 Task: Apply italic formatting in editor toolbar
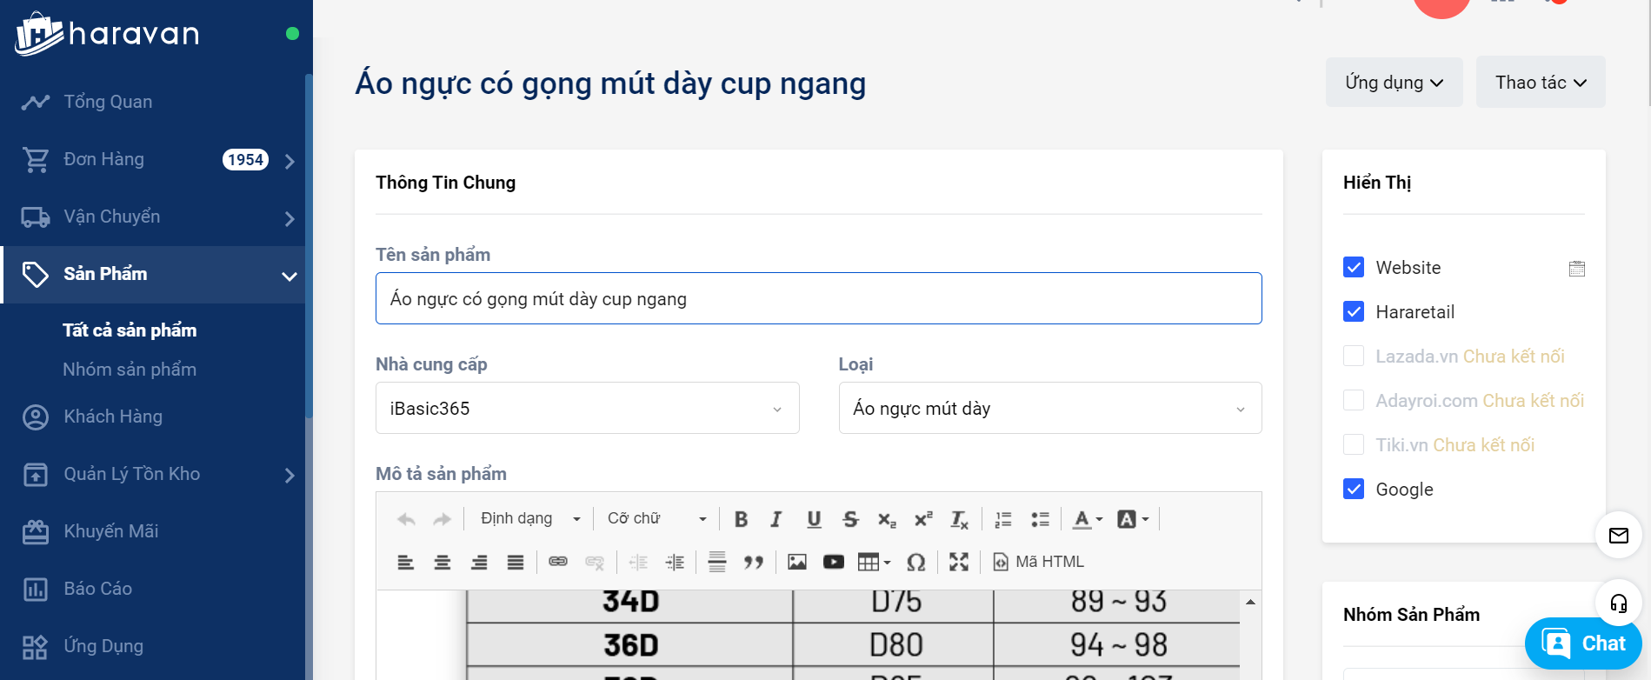tap(776, 519)
